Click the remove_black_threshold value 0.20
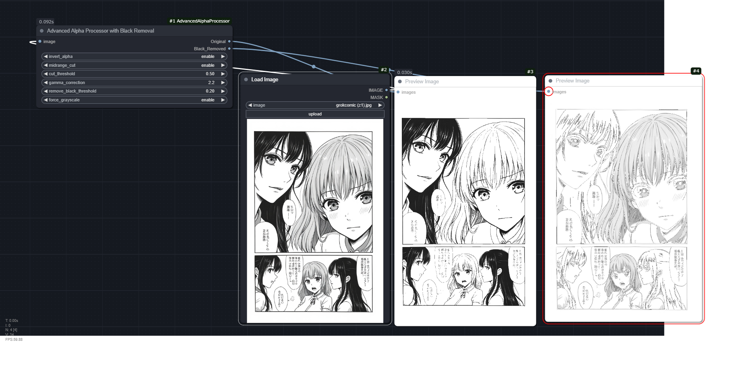Viewport: 738px width, 373px height. point(210,91)
